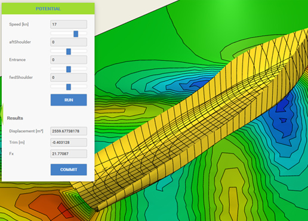Viewport: 308px width, 221px height.
Task: Click the Entrance value field
Action: pyautogui.click(x=69, y=60)
